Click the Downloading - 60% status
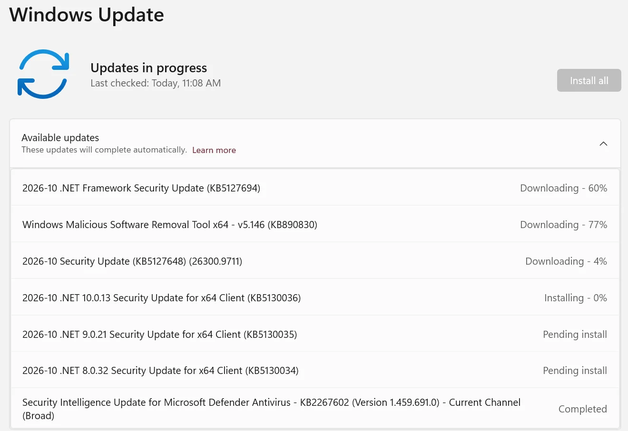This screenshot has width=628, height=431. [x=563, y=188]
